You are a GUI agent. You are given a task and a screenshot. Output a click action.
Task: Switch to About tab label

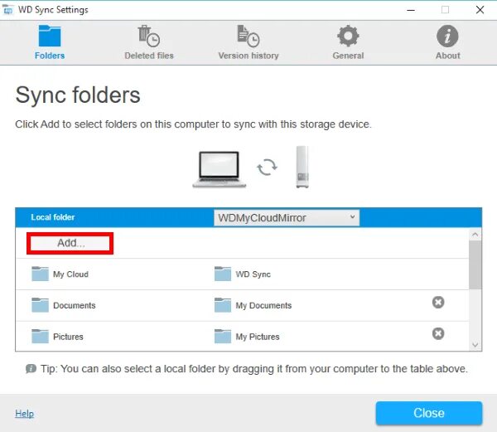448,56
